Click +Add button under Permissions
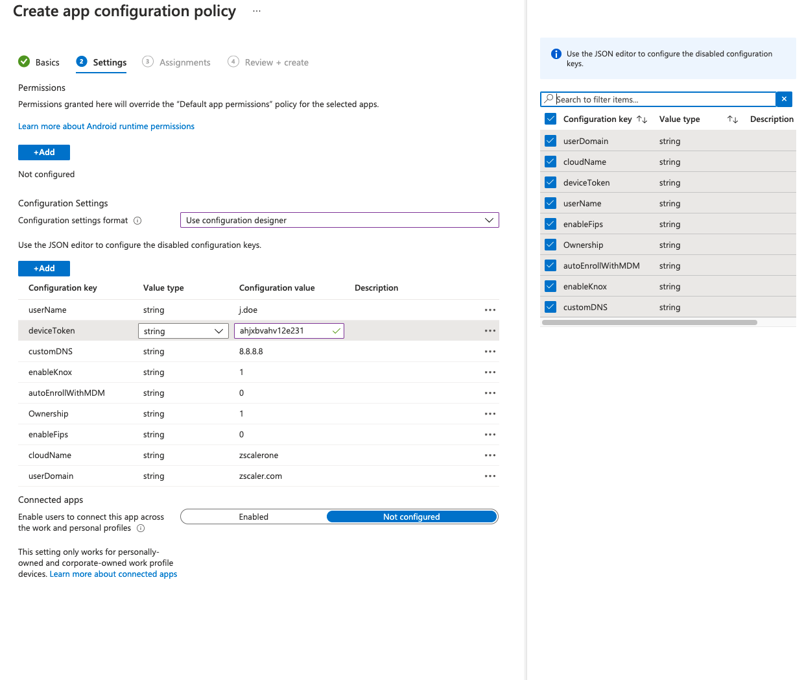 point(44,152)
